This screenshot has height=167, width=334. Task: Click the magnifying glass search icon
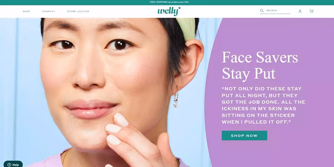[x=262, y=11]
